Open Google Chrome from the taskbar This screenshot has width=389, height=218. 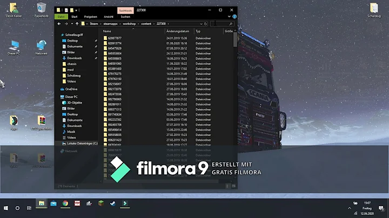[x=65, y=203]
